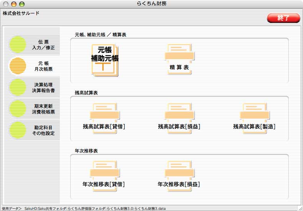This screenshot has height=211, width=303.
Task: Click the らくちん財務 window title
Action: tap(151, 3)
